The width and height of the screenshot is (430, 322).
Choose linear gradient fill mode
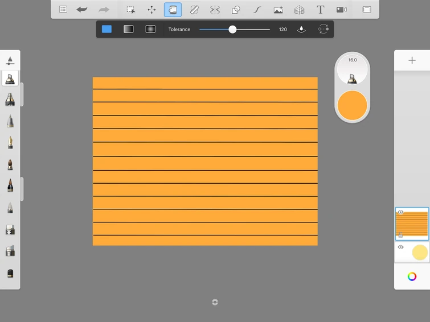[129, 29]
